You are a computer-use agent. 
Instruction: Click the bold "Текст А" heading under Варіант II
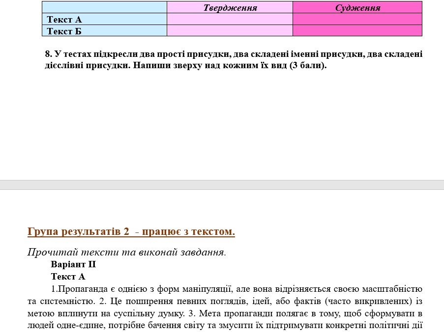tap(68, 277)
